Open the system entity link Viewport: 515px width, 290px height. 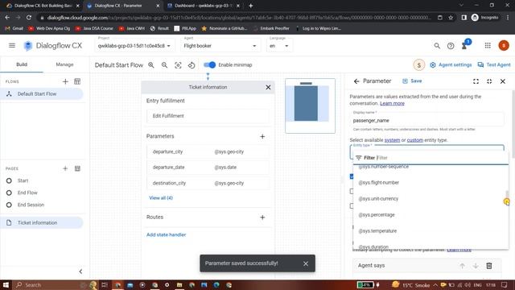392,140
